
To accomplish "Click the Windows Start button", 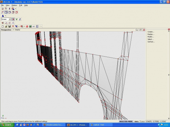I will [7, 125].
